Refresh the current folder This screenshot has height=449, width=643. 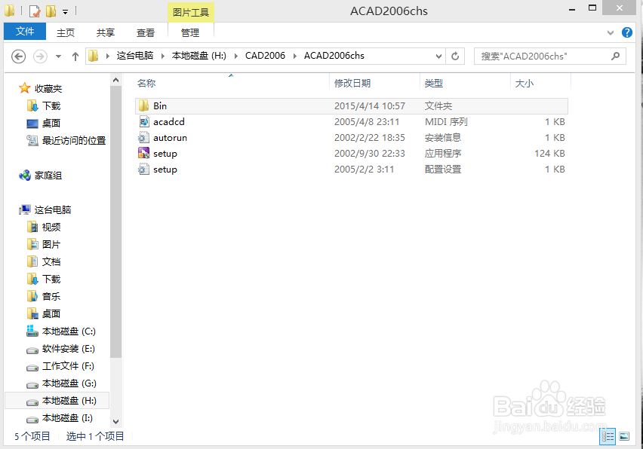click(x=455, y=57)
